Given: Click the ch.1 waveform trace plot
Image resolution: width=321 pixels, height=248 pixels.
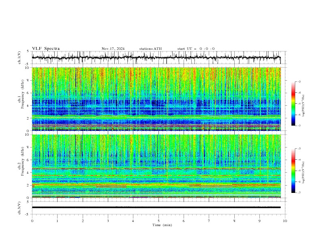Looking at the screenshot, I should coord(156,58).
